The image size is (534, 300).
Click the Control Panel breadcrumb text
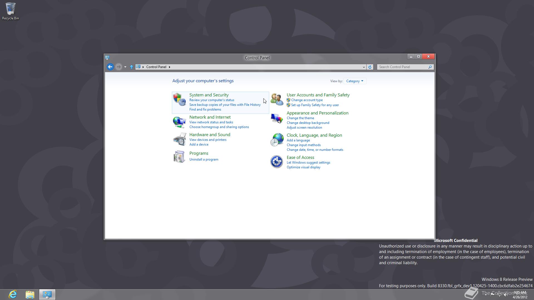[x=156, y=67]
